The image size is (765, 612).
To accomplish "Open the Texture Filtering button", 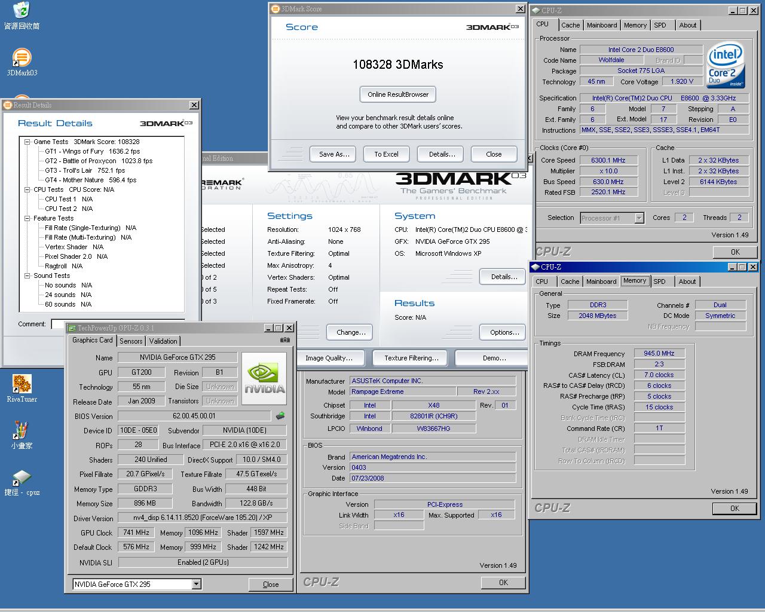I will [411, 358].
